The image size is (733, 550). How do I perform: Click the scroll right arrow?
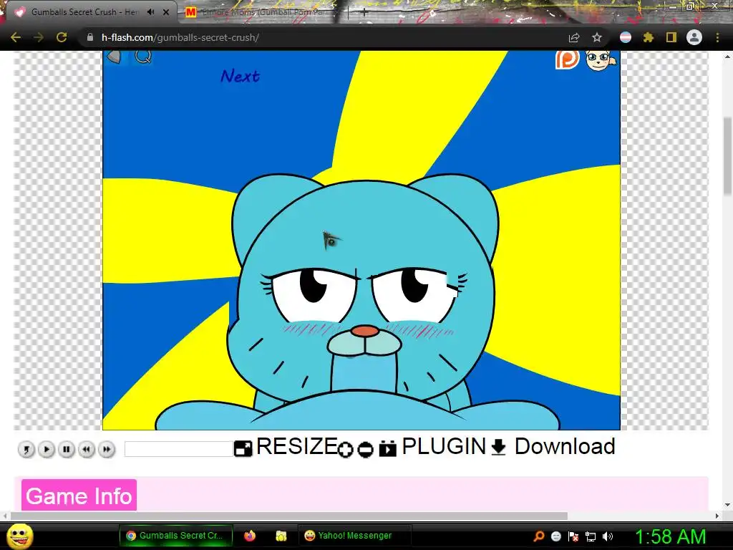tap(717, 516)
